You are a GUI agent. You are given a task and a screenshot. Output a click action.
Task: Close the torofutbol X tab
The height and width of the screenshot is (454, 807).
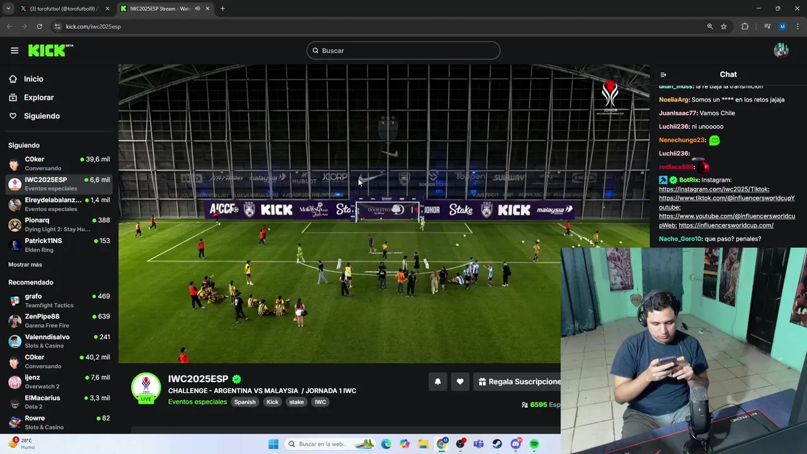click(107, 9)
